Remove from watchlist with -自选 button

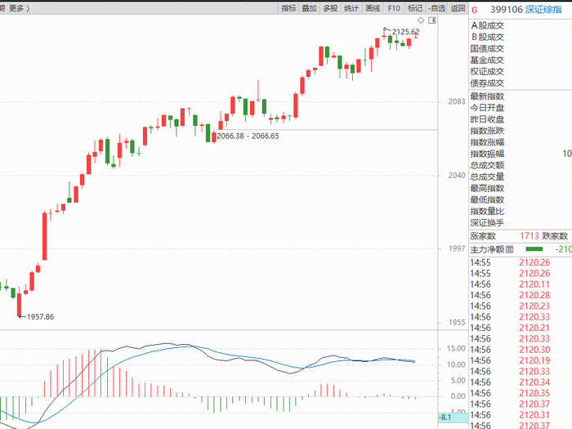pos(437,8)
